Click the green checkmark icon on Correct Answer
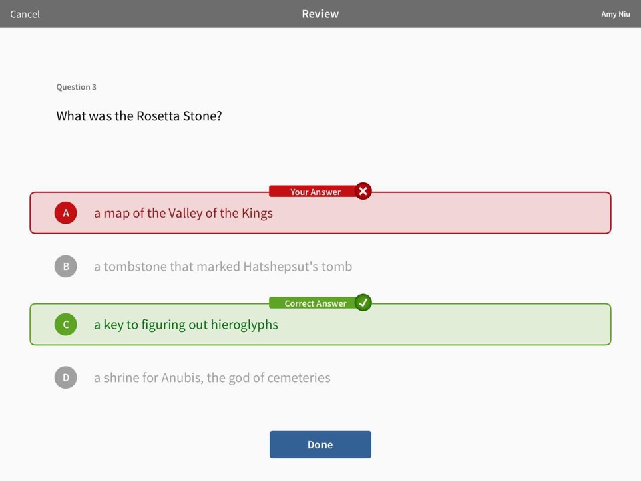 (363, 303)
